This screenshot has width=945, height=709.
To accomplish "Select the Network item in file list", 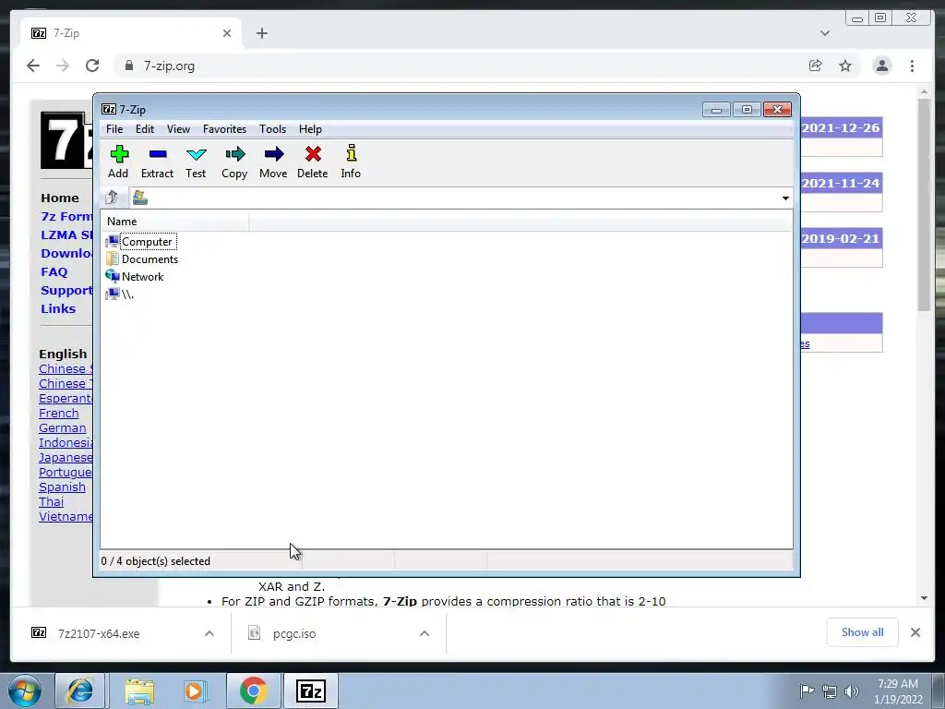I will coord(142,277).
